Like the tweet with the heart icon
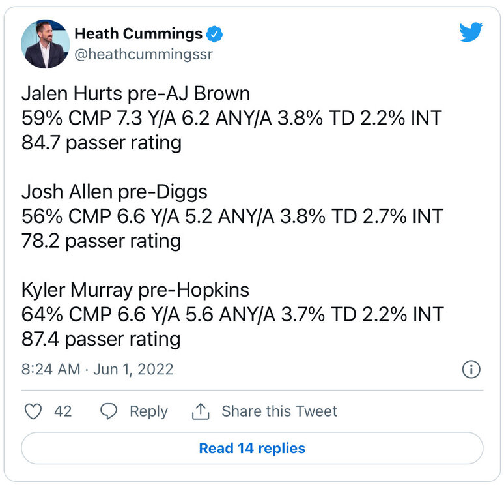Screen dimensions: 504x489 point(33,411)
